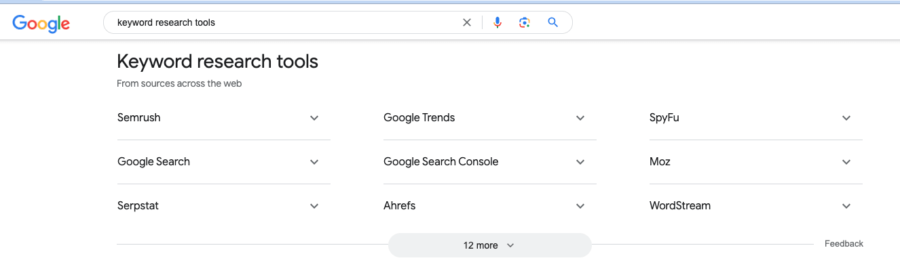Open the Google Search chevron
The width and height of the screenshot is (900, 271).
314,162
